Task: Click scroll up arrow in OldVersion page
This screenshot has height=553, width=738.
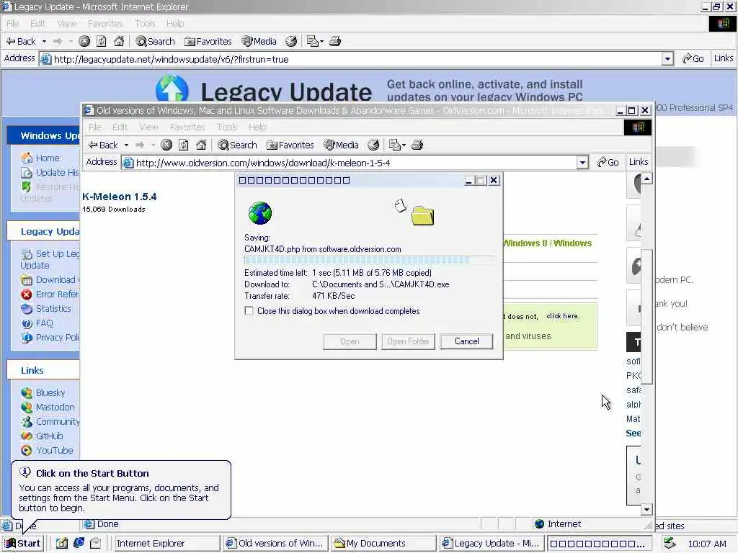Action: tap(646, 179)
